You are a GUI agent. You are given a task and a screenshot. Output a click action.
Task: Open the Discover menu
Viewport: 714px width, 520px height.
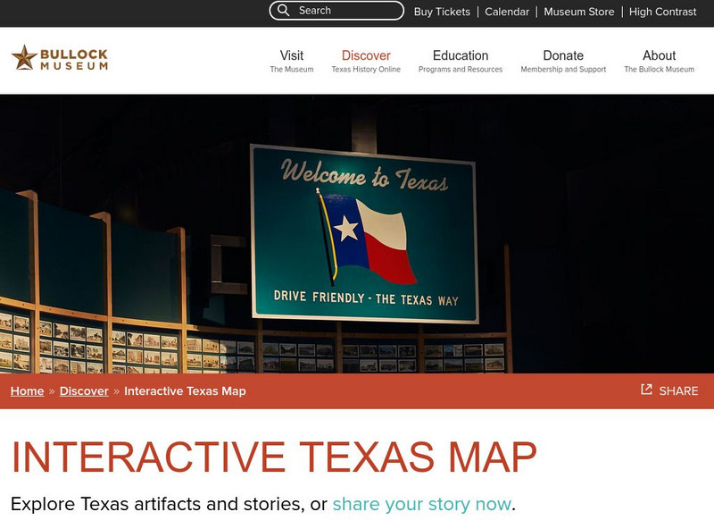[366, 55]
